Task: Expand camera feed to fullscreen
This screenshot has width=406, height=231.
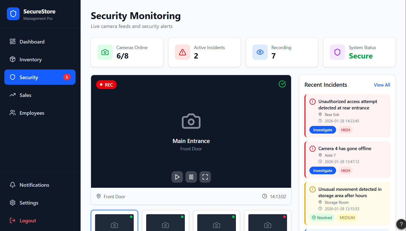Action: pos(205,177)
